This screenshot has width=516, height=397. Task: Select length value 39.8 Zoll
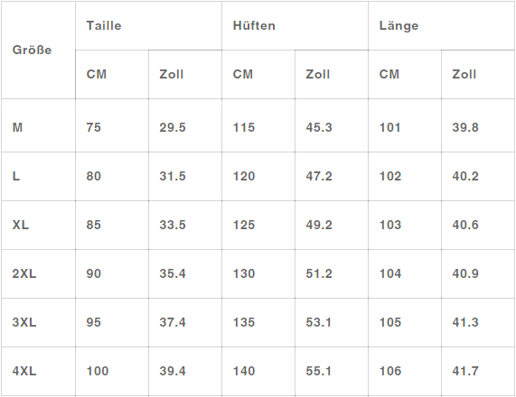(x=465, y=127)
